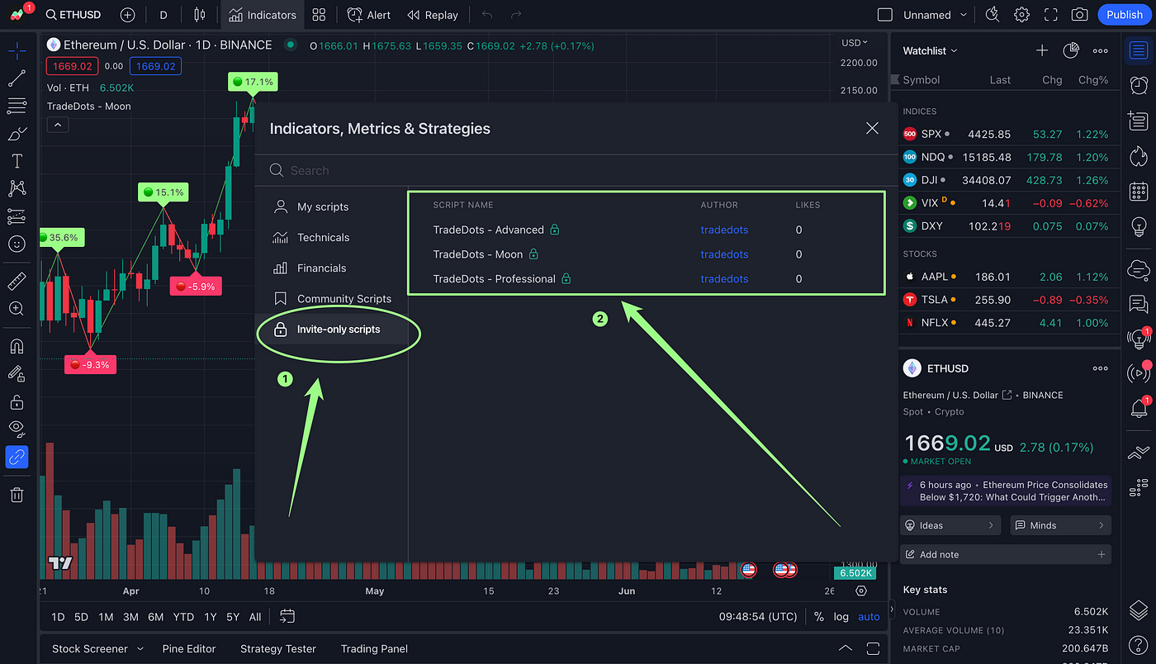The image size is (1156, 664).
Task: Select the brush drawing tool
Action: (x=17, y=133)
